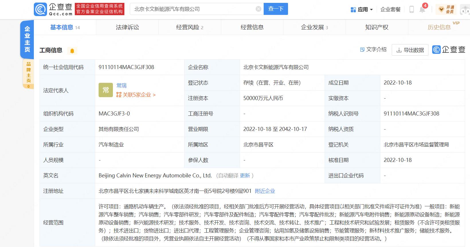Open the 文字介绍 text introduction
The width and height of the screenshot is (470, 247).
point(373,50)
